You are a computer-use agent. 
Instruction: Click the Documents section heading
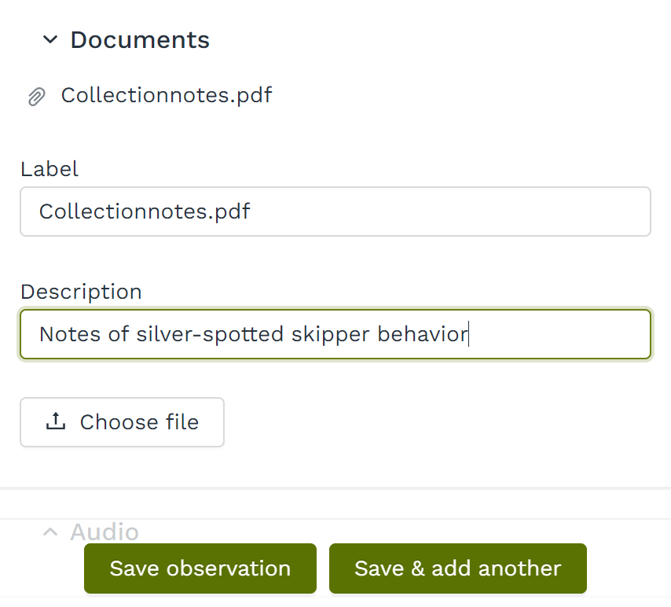tap(140, 39)
